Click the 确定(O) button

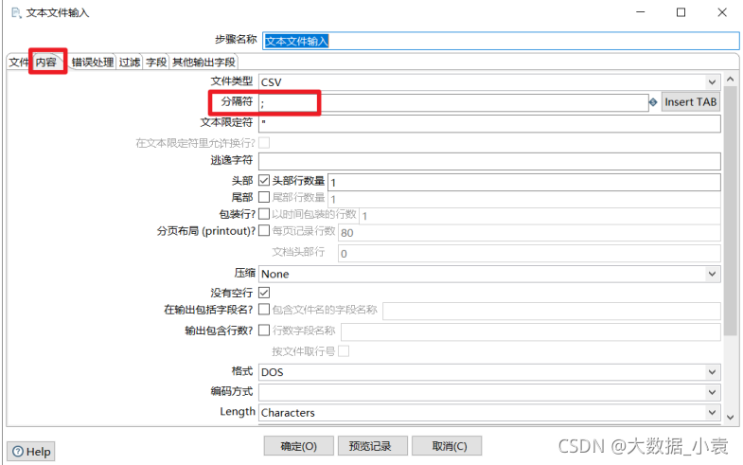tap(298, 446)
